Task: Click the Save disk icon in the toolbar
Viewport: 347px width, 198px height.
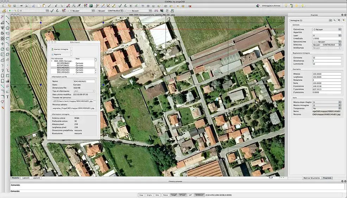Action: (15, 6)
